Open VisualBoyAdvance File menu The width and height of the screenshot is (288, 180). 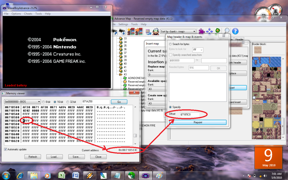coord(6,13)
